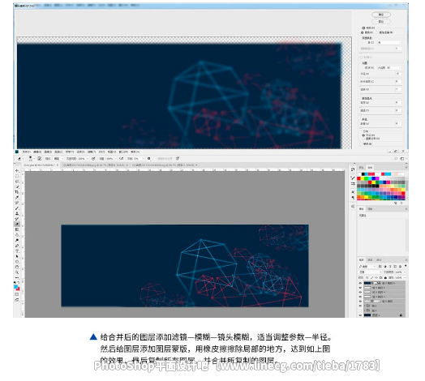The height and width of the screenshot is (381, 425).
Task: Open the History panel icon in collapsed dock
Action: 353,169
